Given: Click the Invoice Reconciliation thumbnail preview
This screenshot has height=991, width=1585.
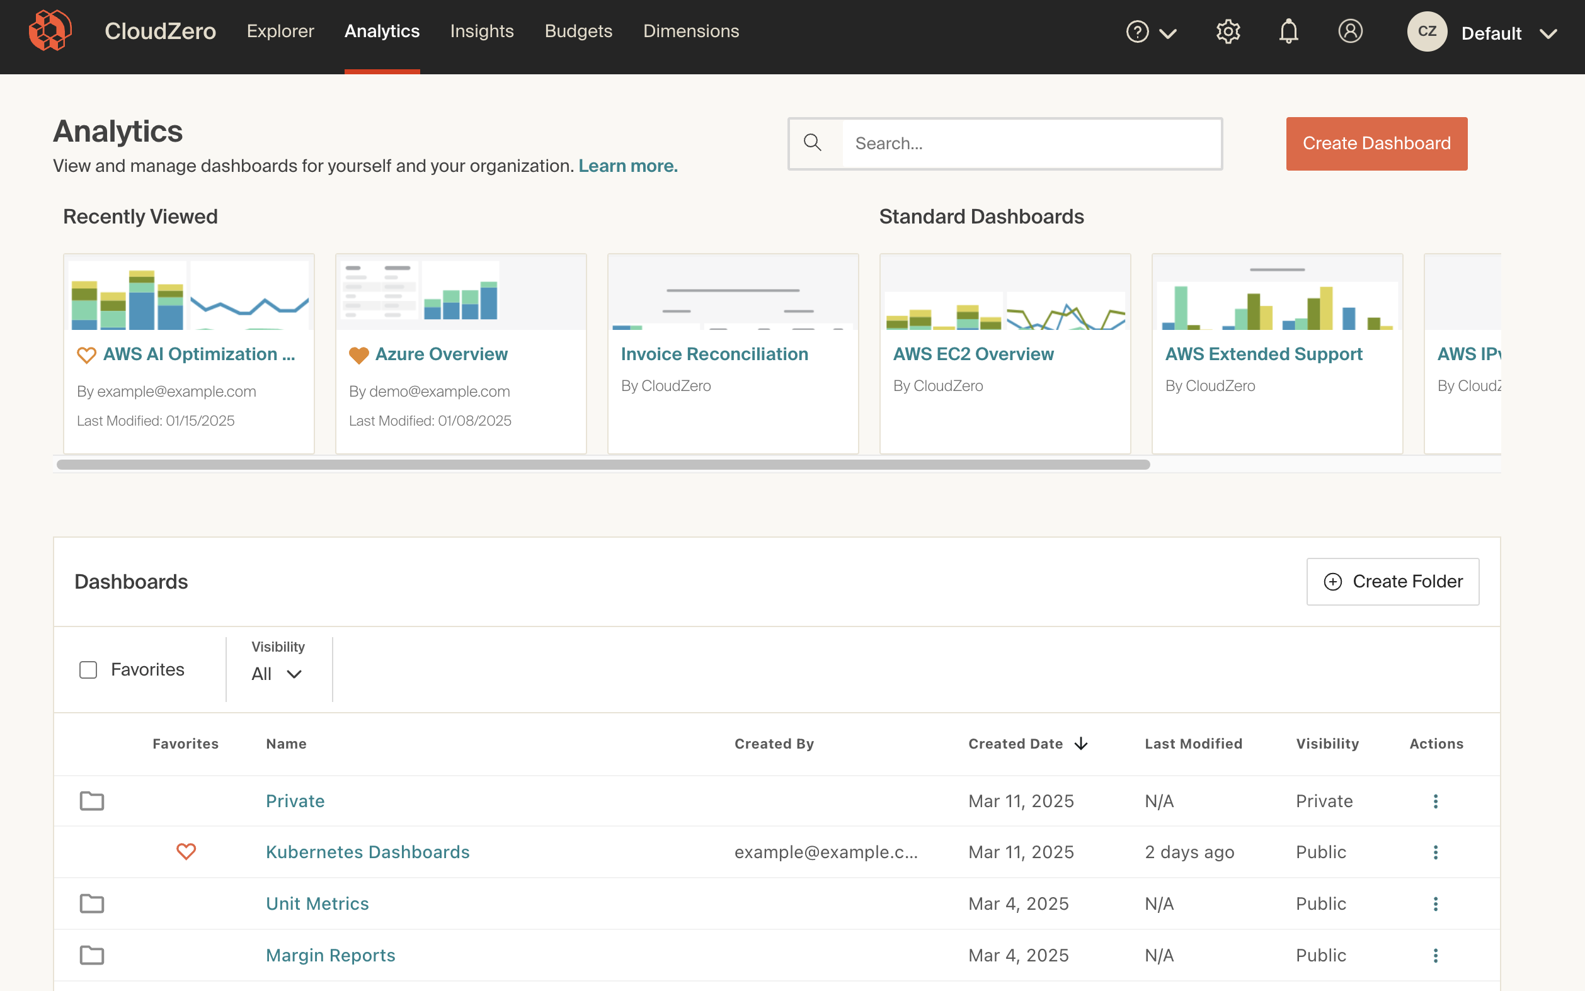Looking at the screenshot, I should (x=733, y=292).
